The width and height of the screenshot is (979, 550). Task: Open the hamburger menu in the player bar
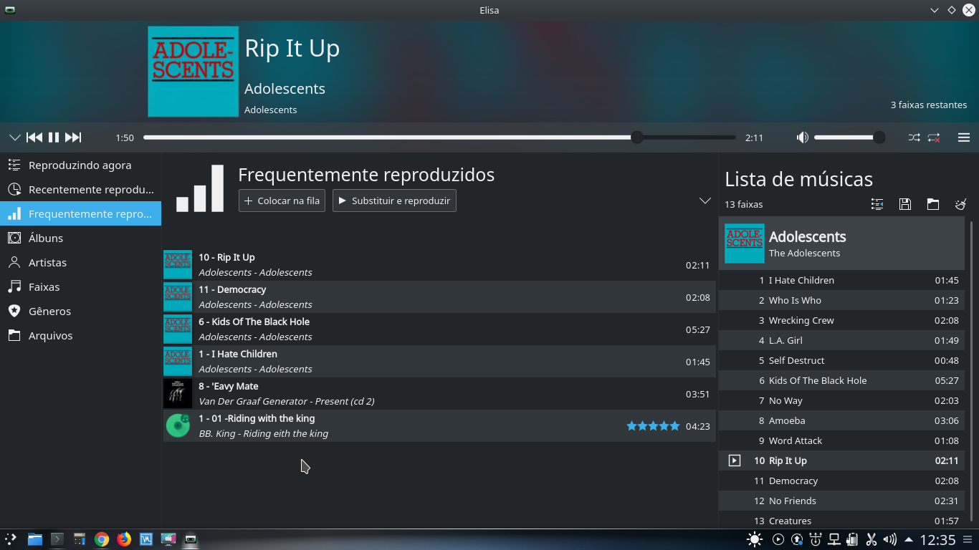click(x=964, y=137)
